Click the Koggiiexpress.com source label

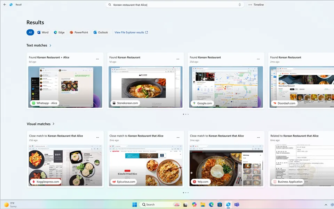(x=46, y=182)
